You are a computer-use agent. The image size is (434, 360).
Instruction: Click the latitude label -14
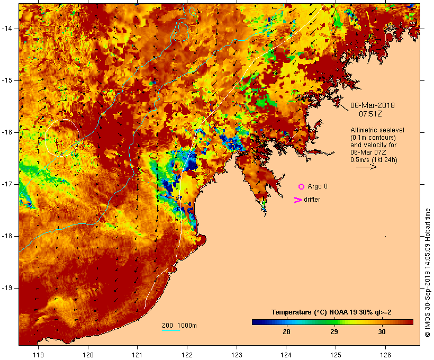[x=7, y=29]
